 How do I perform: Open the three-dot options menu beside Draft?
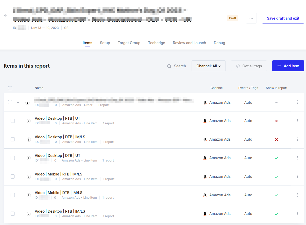251,18
